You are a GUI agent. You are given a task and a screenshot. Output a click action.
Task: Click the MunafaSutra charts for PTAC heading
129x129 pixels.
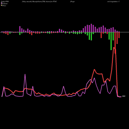39,2
